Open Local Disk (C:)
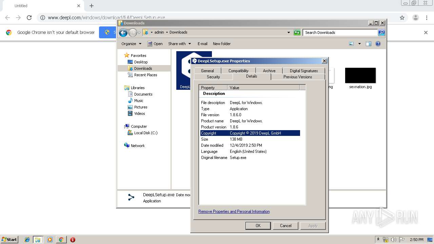 tap(145, 133)
